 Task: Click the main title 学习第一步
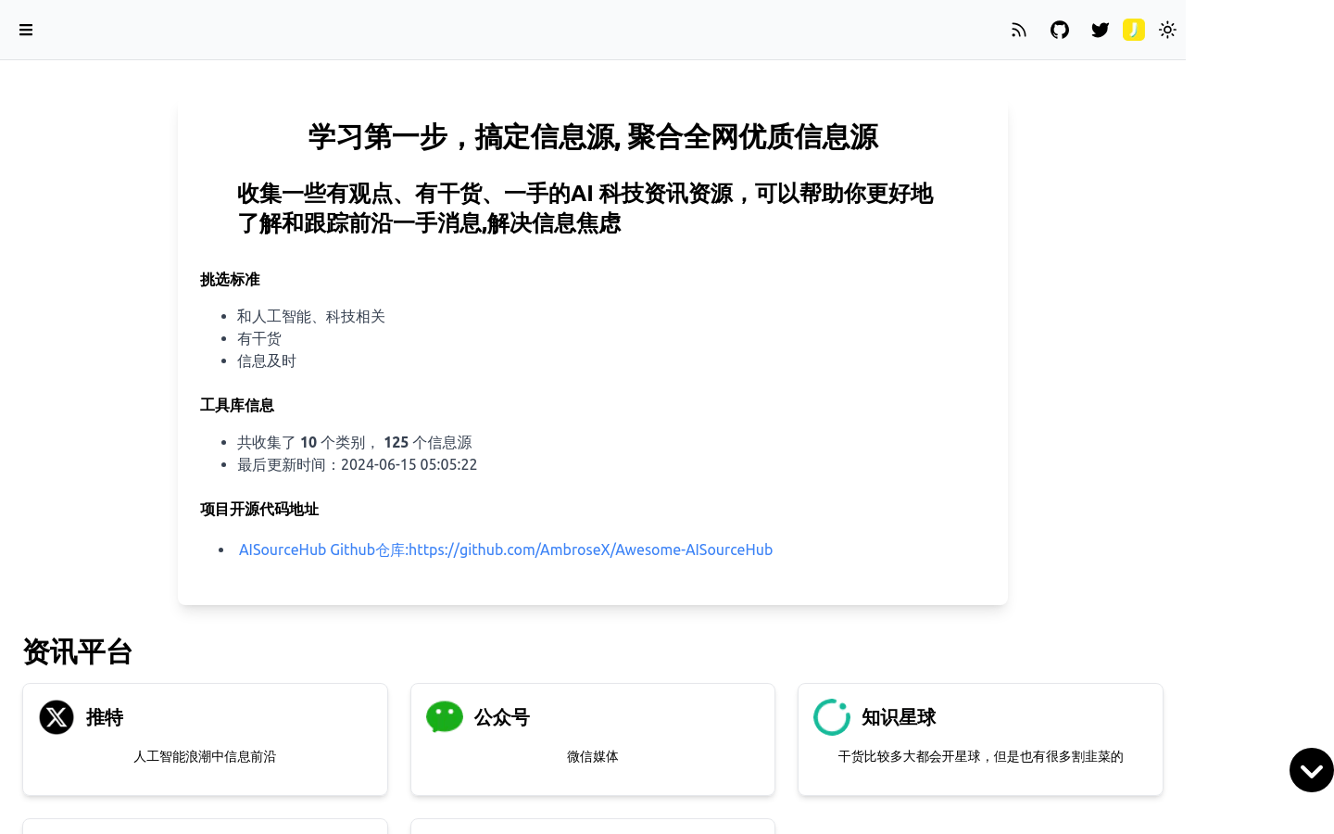click(x=593, y=137)
